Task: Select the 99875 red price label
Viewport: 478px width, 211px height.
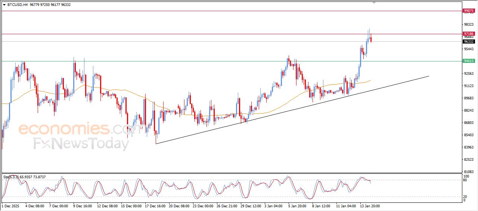Action: point(468,11)
